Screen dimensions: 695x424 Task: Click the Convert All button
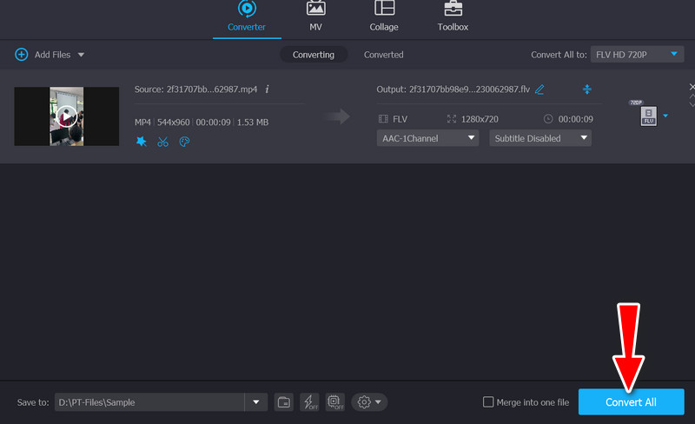click(631, 402)
